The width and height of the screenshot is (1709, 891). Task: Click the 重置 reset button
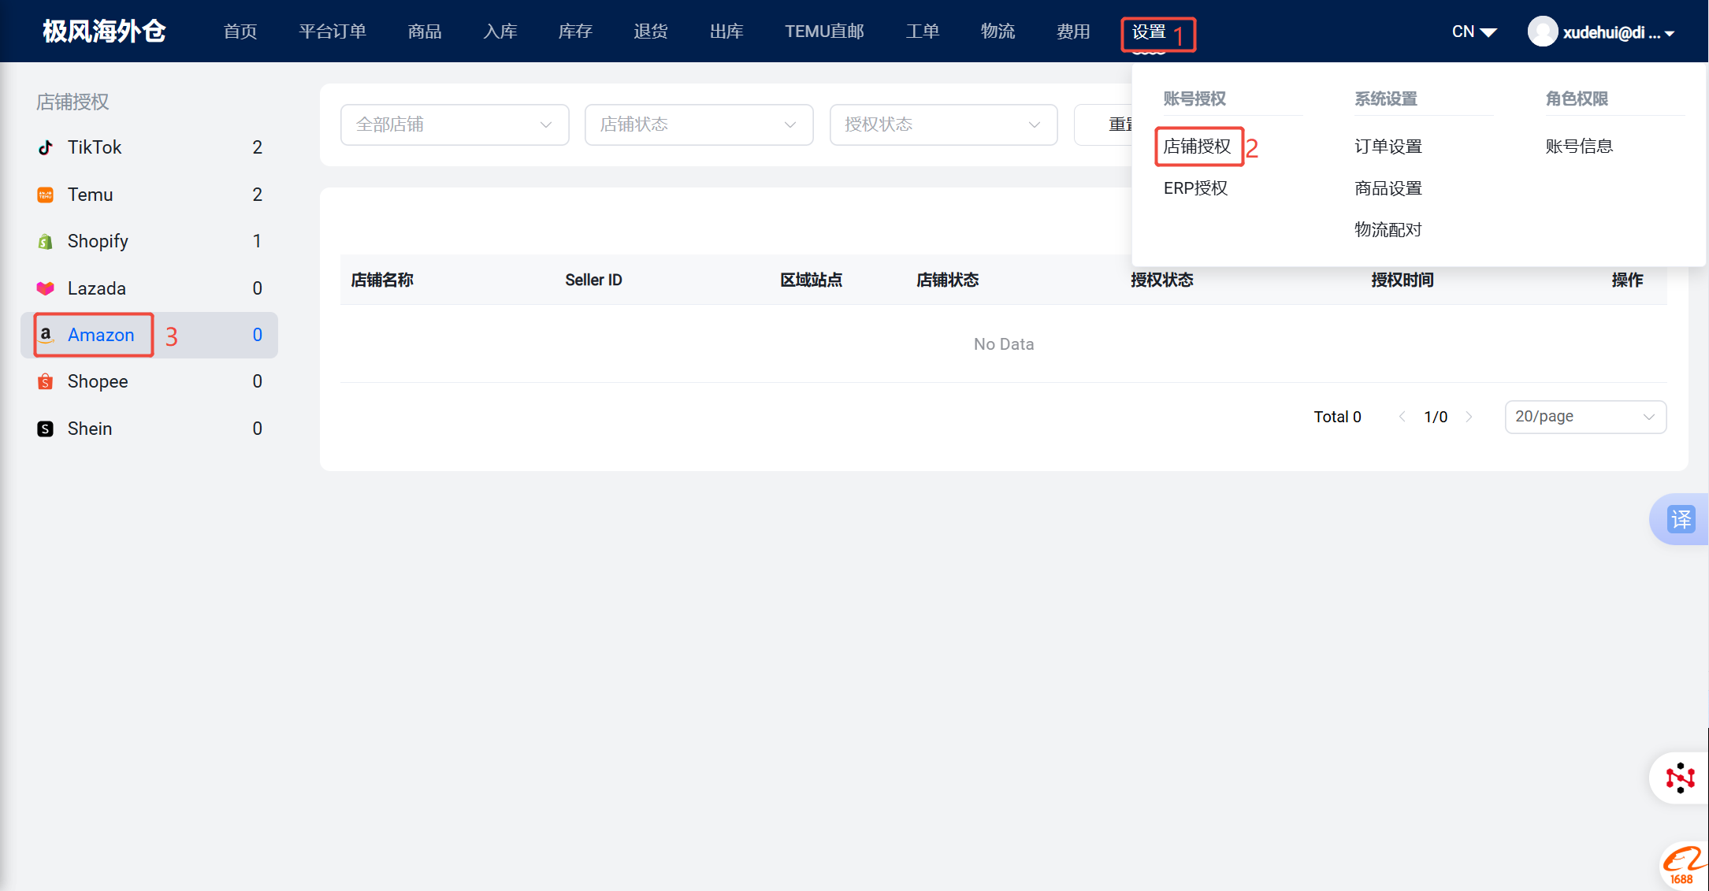click(1104, 124)
